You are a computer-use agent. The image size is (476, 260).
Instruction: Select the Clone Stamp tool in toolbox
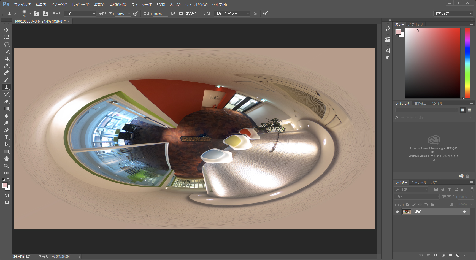(x=6, y=87)
